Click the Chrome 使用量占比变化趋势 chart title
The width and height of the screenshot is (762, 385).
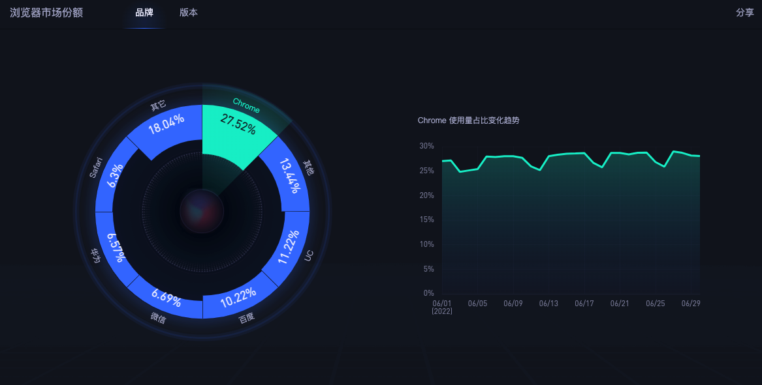click(x=468, y=121)
